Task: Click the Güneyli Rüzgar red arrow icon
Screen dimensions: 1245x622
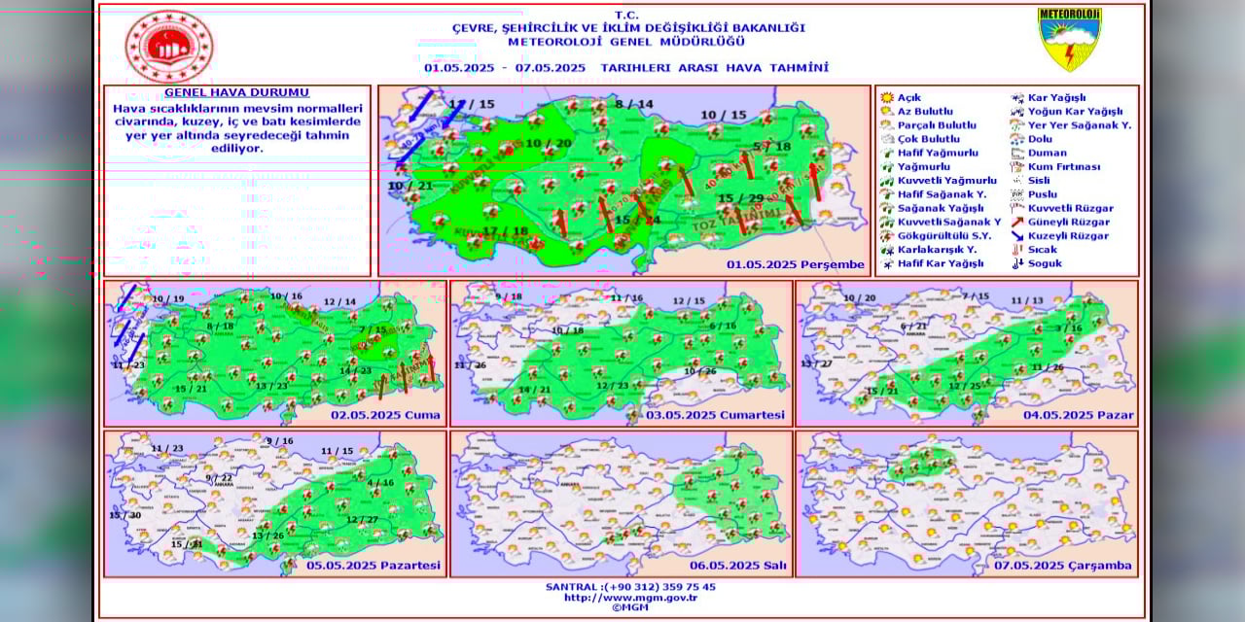Action: [x=1017, y=223]
